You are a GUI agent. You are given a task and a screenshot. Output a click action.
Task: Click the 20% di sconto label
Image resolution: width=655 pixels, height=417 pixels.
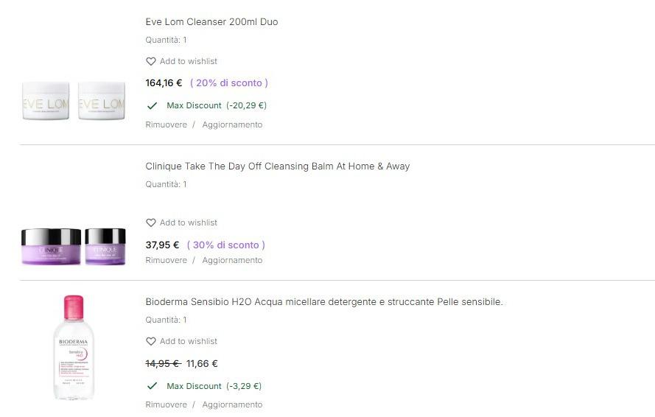229,83
